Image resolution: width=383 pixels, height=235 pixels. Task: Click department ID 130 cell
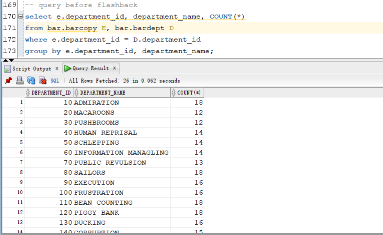click(49, 223)
